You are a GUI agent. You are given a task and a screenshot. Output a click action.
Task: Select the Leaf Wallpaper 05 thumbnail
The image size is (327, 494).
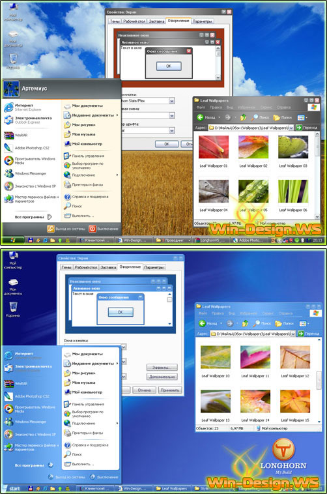[253, 191]
